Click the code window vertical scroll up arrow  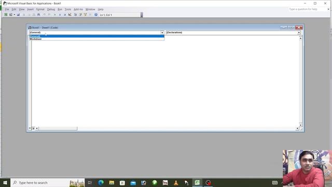[300, 38]
